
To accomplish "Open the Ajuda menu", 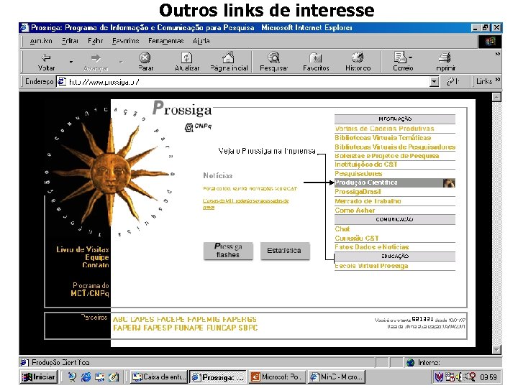I will (x=201, y=41).
